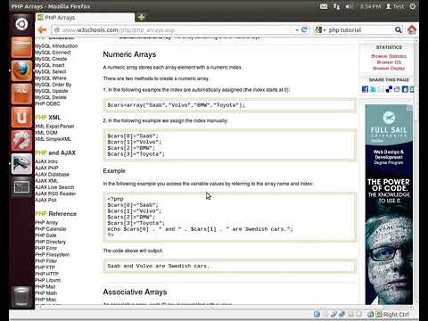
Task: Open the Trash in the launcher
Action: click(x=21, y=297)
